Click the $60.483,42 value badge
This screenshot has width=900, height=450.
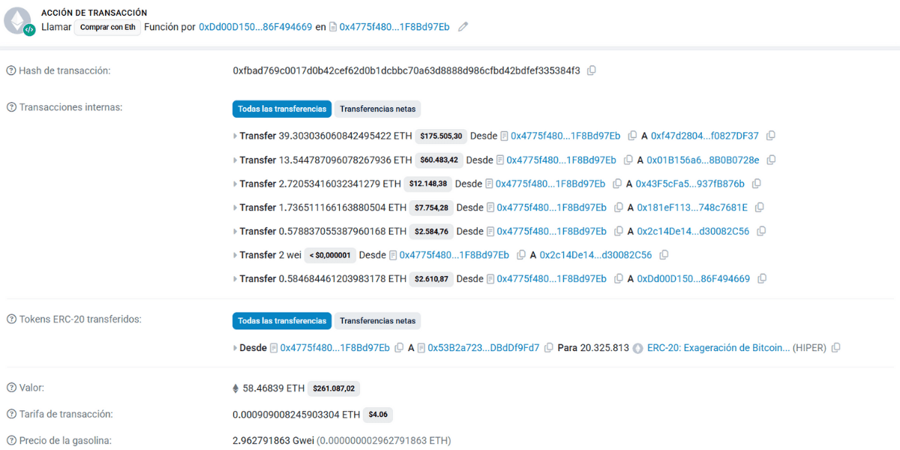point(439,160)
